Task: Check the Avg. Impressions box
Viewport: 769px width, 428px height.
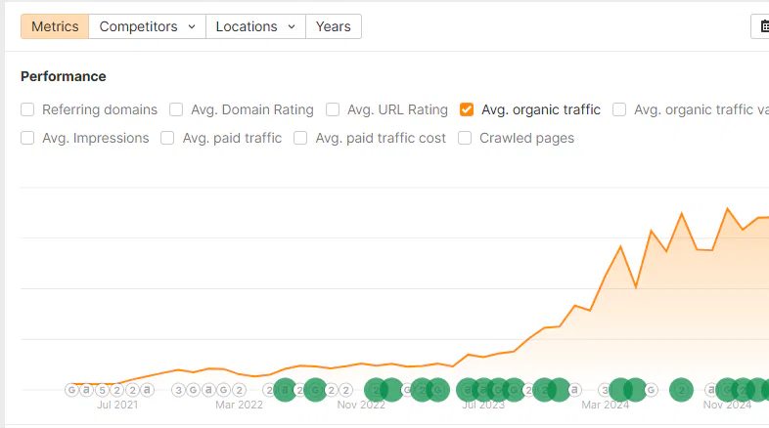Action: (x=27, y=138)
